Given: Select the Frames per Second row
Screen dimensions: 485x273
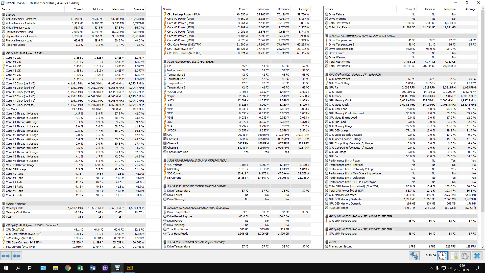Looking at the screenshot, I should pyautogui.click(x=401, y=246).
